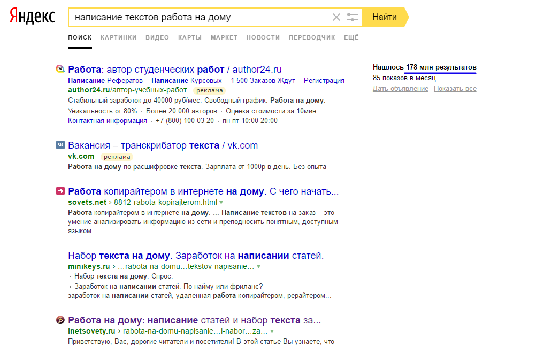Screen dimensions: 544x347
Task: Open the Дать объявление link
Action: click(401, 89)
